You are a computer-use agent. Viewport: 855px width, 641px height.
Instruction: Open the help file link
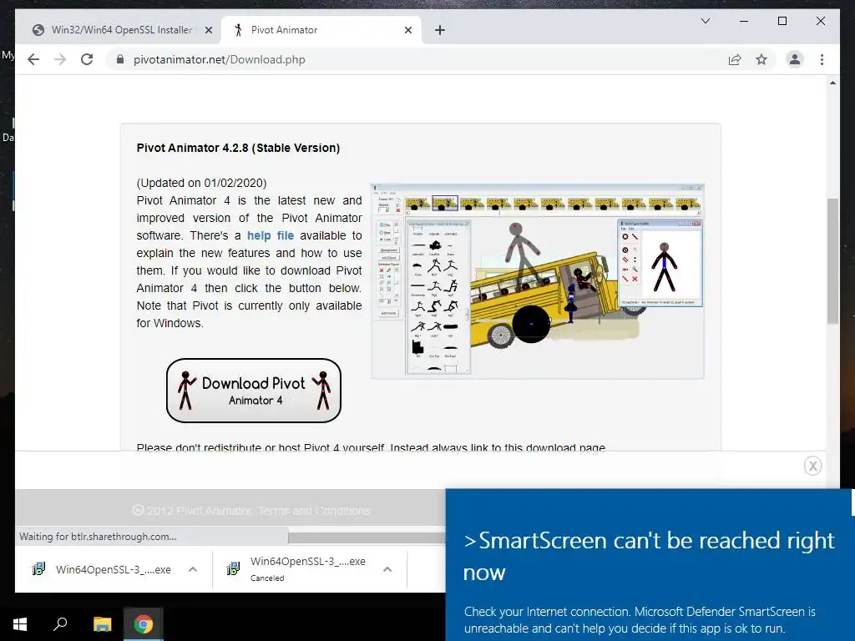(x=271, y=235)
